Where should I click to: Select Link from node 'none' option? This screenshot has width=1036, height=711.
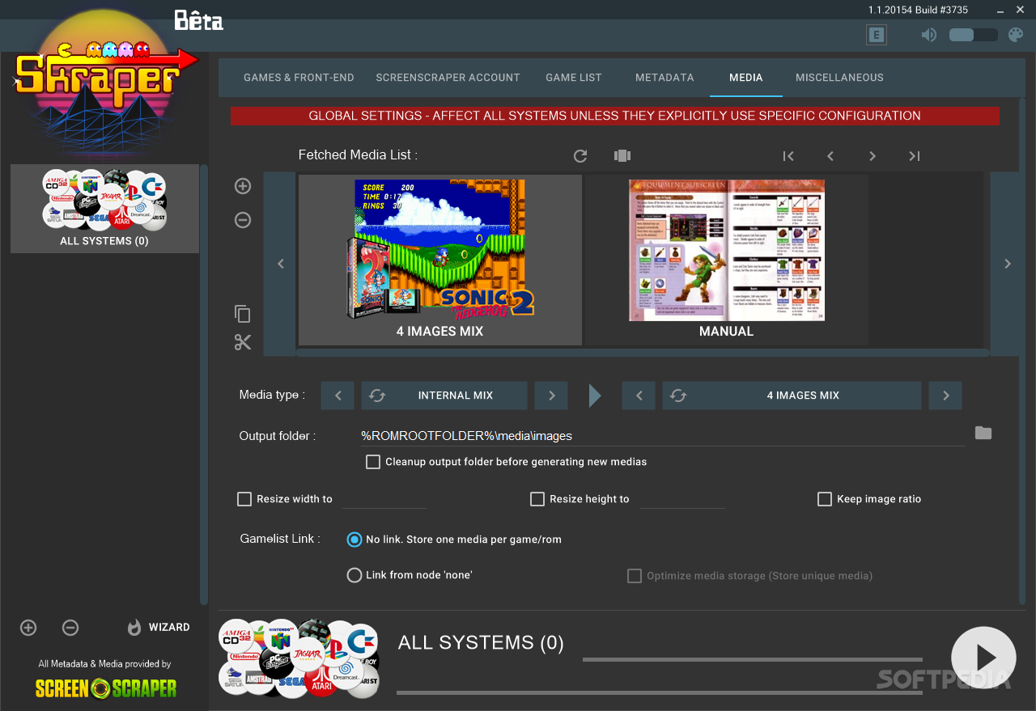(x=355, y=575)
